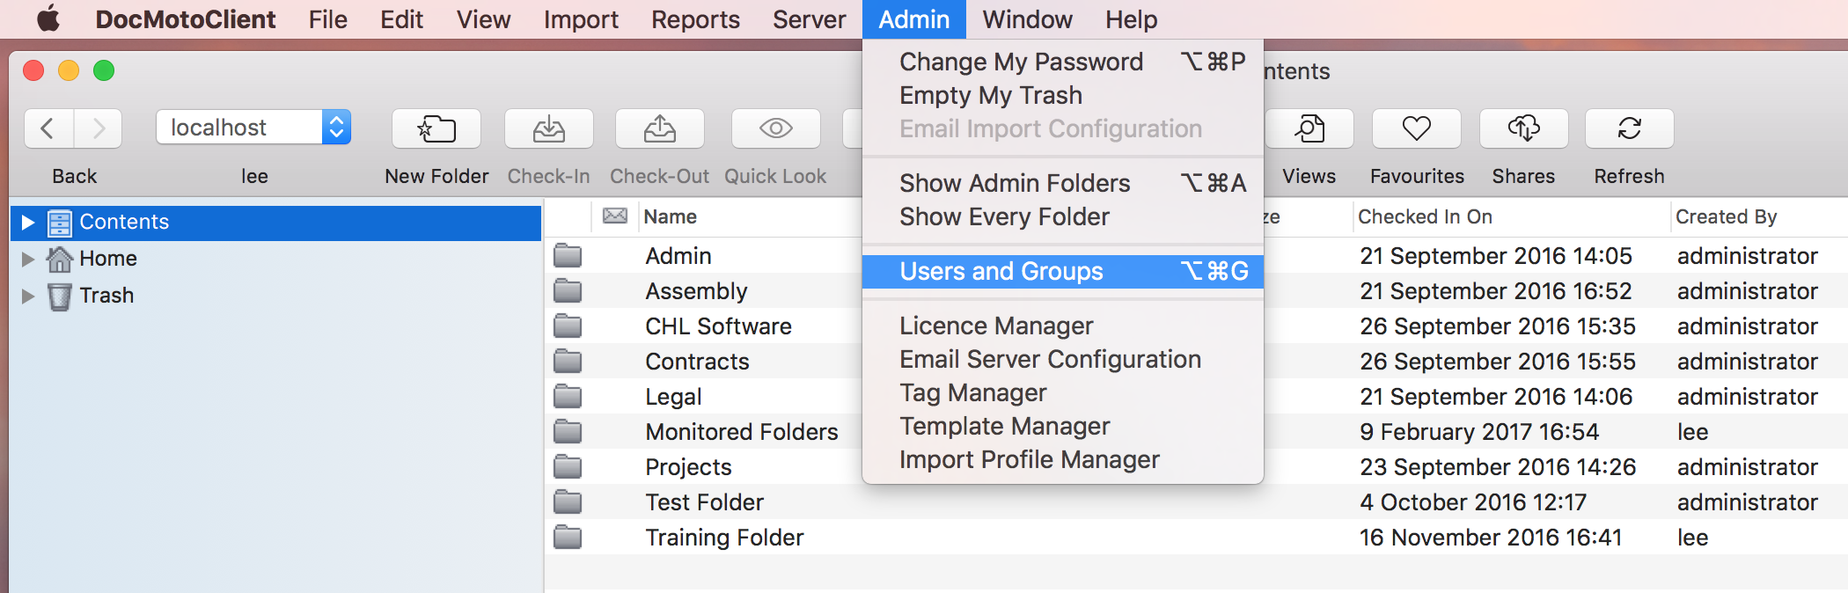Viewport: 1848px width, 593px height.
Task: Open the Edit menu
Action: point(402,19)
